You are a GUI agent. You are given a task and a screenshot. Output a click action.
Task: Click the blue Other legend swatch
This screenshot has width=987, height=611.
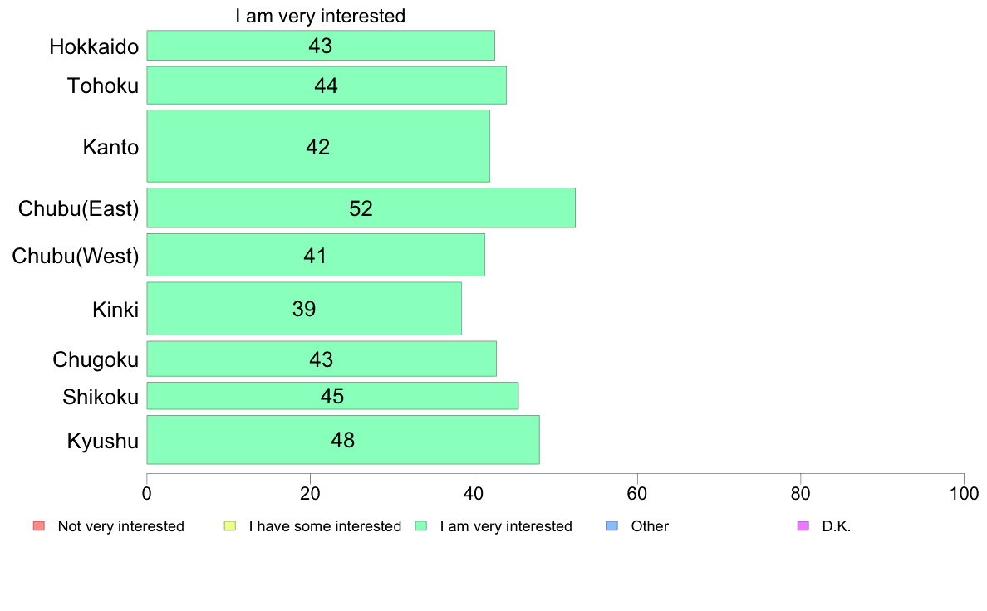point(611,526)
